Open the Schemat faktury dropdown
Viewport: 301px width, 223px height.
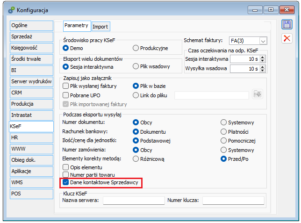[263, 41]
